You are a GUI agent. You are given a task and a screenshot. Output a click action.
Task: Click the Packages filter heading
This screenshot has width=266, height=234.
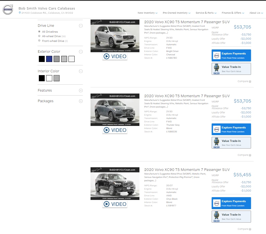click(x=46, y=101)
